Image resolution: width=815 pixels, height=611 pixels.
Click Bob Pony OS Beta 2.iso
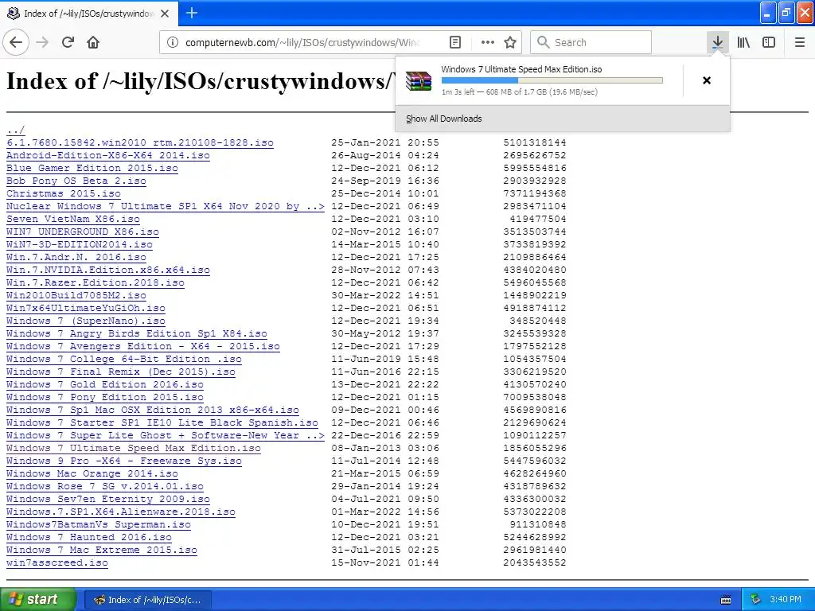coord(76,181)
